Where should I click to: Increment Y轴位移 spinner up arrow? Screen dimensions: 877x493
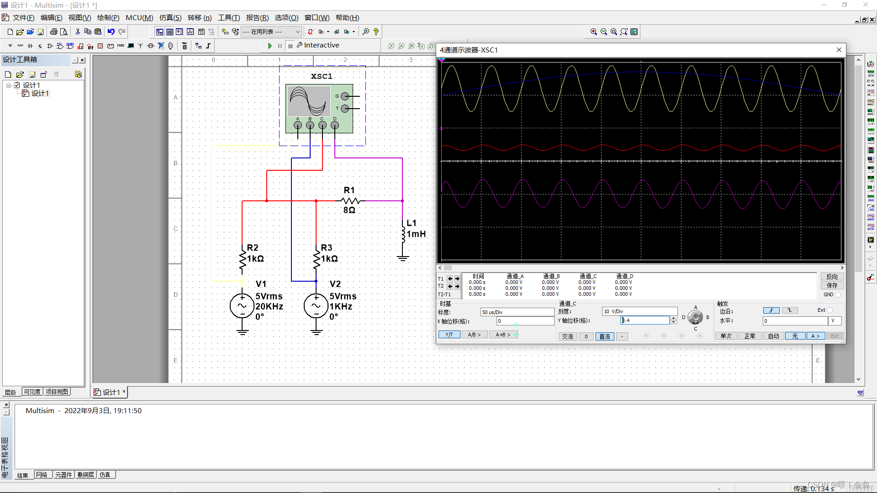coord(673,319)
